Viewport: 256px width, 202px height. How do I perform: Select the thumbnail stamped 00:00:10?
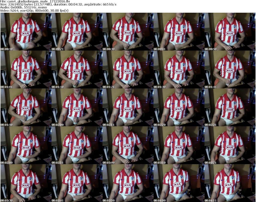tap(26, 32)
